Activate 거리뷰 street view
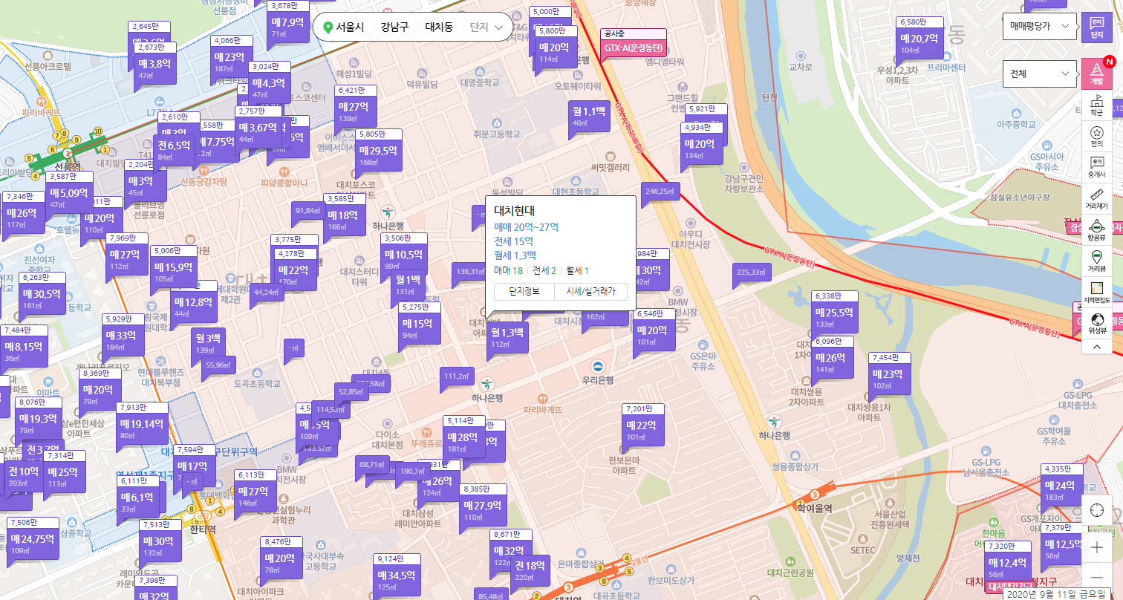The image size is (1123, 600). click(x=1097, y=262)
